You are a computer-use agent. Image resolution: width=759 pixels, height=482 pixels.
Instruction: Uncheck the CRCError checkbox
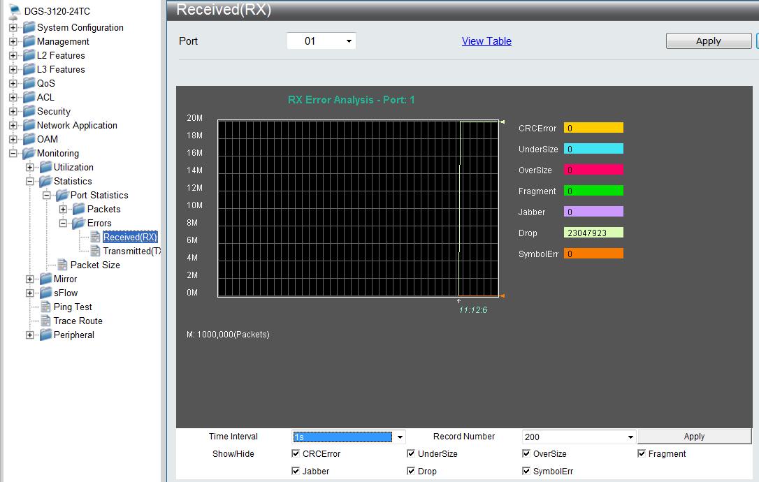(296, 453)
